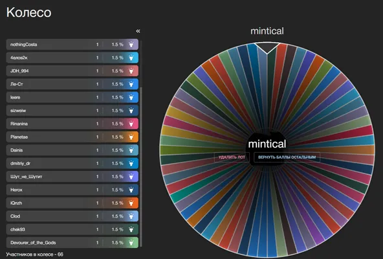This screenshot has width=383, height=259.
Task: Select the Rinanina participant name
Action: click(19, 124)
